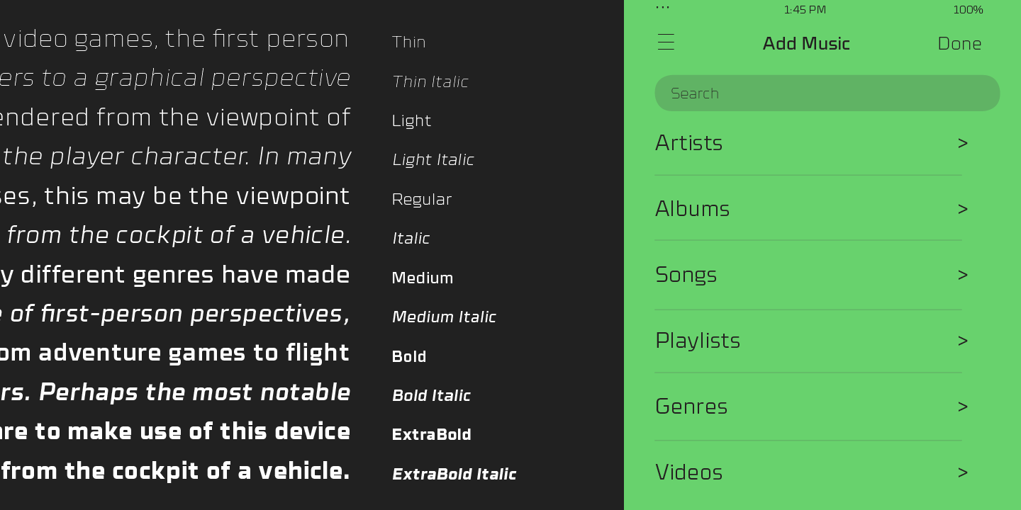This screenshot has width=1021, height=510.
Task: Open the Genres chevron arrow
Action: tap(962, 407)
